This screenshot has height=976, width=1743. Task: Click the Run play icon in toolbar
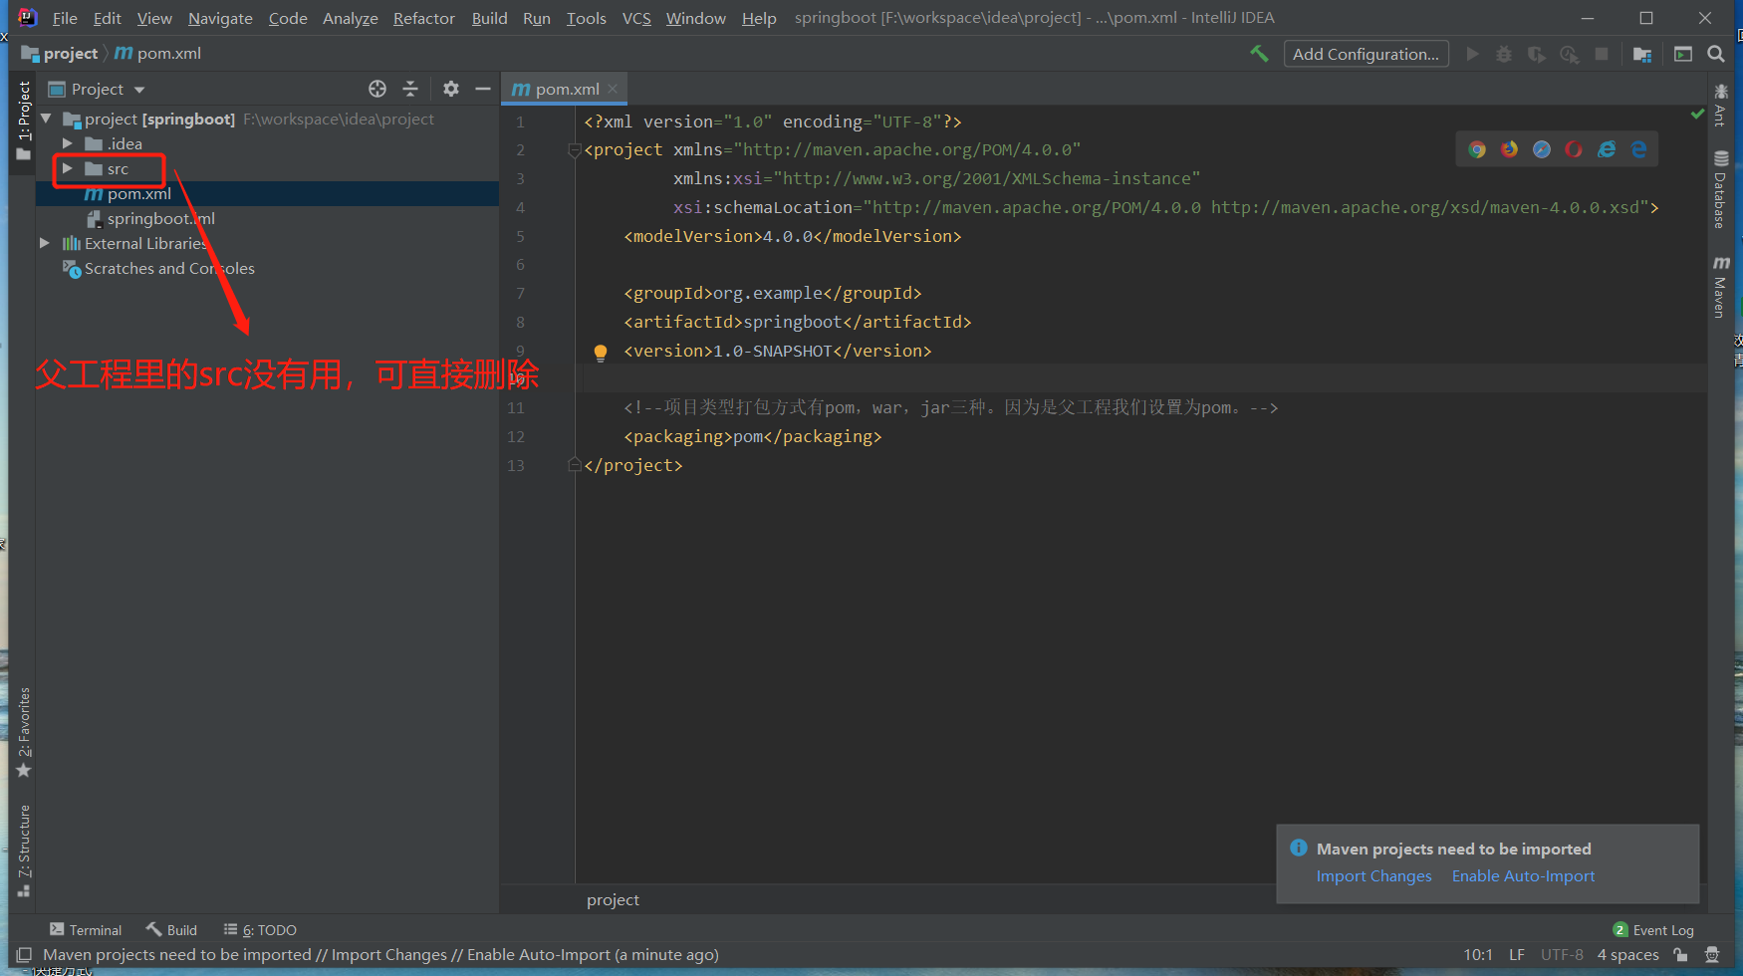[x=1472, y=54]
